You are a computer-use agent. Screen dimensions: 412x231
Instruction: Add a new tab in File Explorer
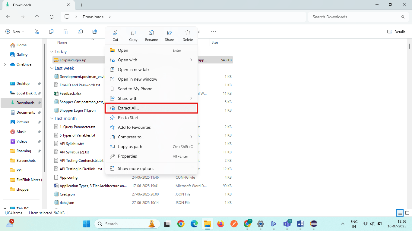(x=81, y=5)
